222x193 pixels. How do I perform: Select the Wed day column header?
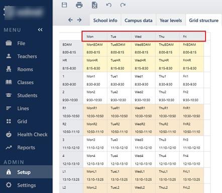144,37
